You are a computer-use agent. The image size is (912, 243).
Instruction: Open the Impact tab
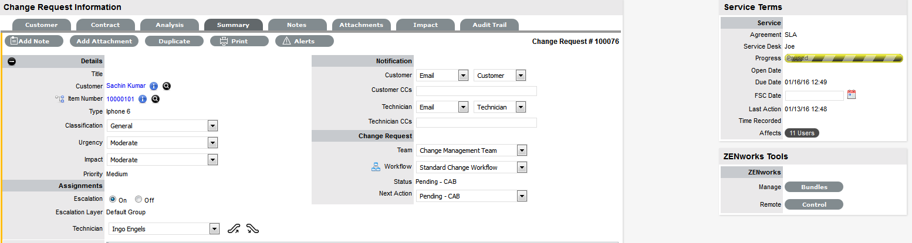425,25
